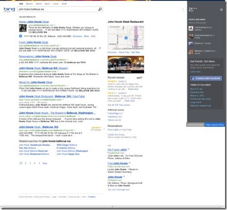The height and width of the screenshot is (210, 227).
Task: Open the first sidebar friend's profile photo
Action: (191, 28)
